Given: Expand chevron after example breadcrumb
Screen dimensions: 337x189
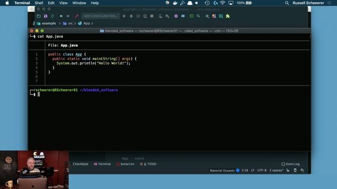Looking at the screenshot, I should [60, 23].
